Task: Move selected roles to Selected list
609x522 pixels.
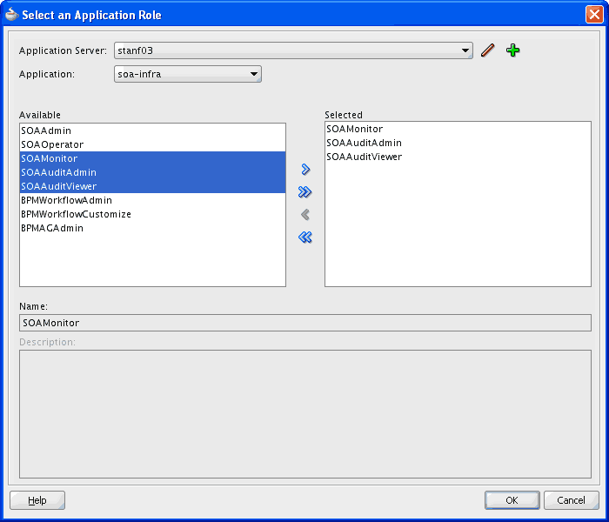Action: pyautogui.click(x=305, y=170)
